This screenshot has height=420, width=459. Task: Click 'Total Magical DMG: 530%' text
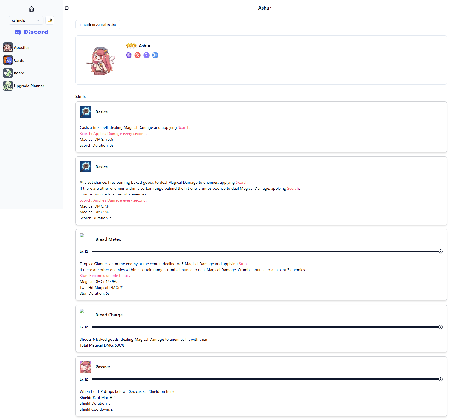point(102,345)
